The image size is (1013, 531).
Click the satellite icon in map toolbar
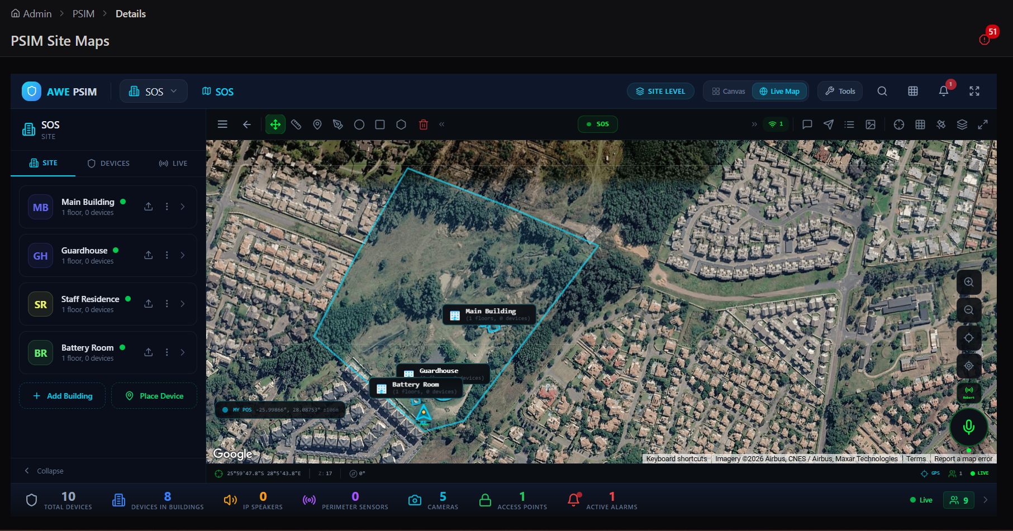(x=941, y=125)
